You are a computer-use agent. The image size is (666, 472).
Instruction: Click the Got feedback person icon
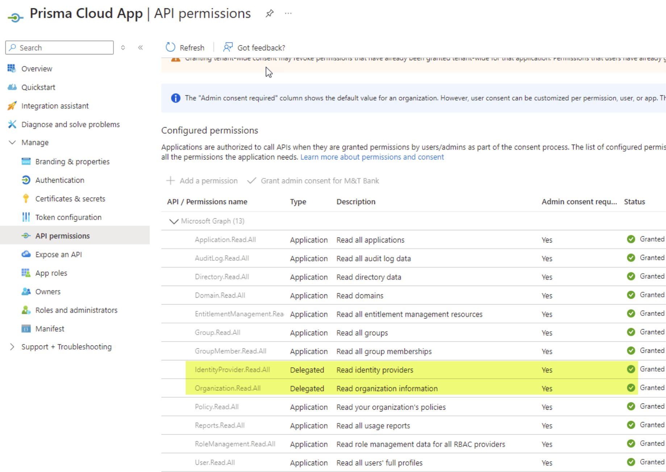tap(228, 47)
